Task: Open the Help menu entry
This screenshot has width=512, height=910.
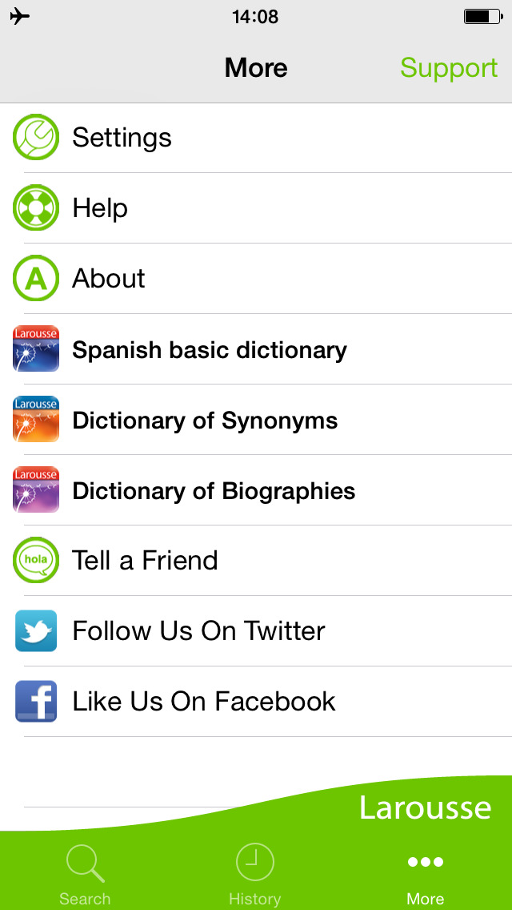Action: pos(100,208)
